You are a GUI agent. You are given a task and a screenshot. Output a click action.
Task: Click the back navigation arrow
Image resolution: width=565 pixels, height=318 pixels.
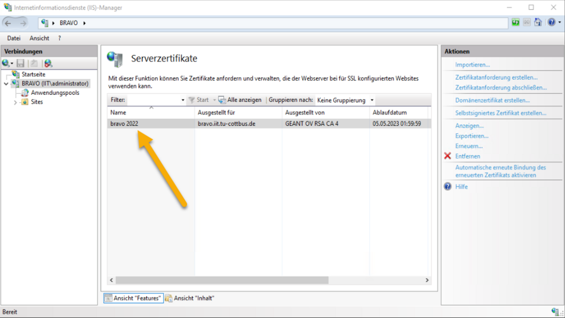pos(8,23)
